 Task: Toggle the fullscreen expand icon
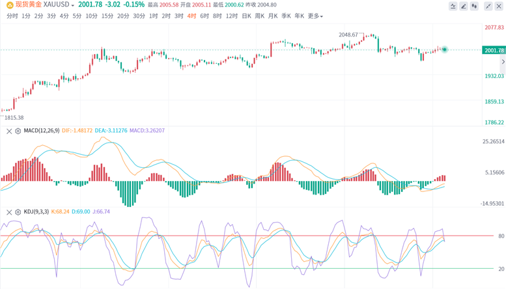click(x=488, y=6)
